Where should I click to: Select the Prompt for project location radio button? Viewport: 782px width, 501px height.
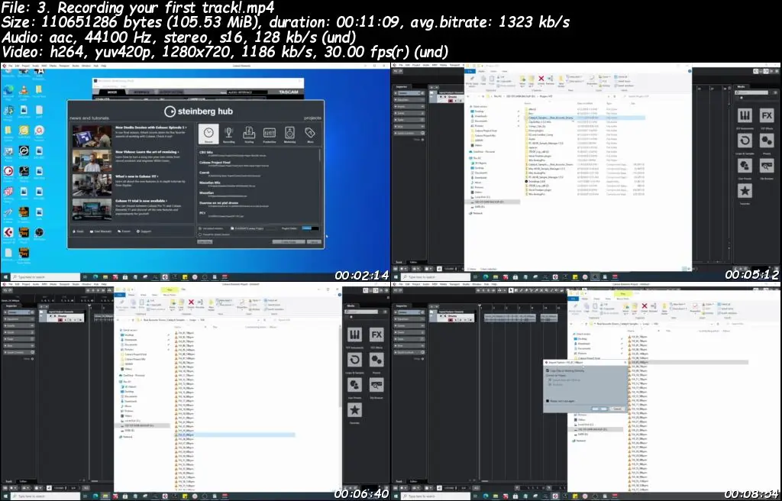(x=200, y=234)
